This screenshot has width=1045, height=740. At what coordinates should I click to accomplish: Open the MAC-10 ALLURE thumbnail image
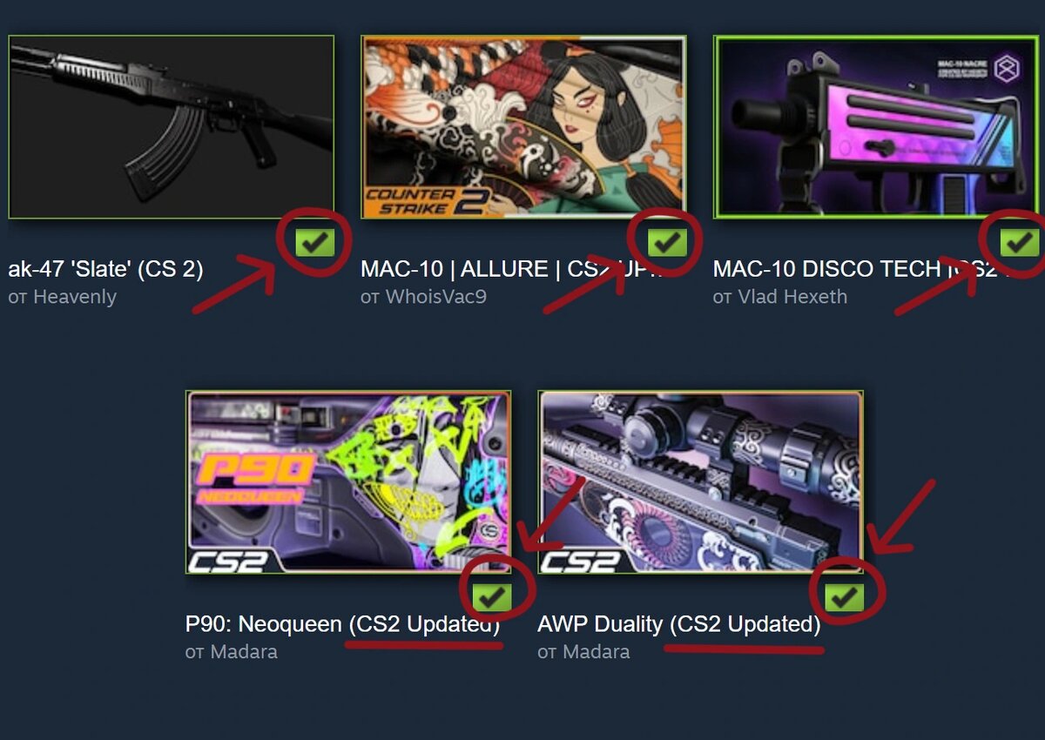pos(523,127)
